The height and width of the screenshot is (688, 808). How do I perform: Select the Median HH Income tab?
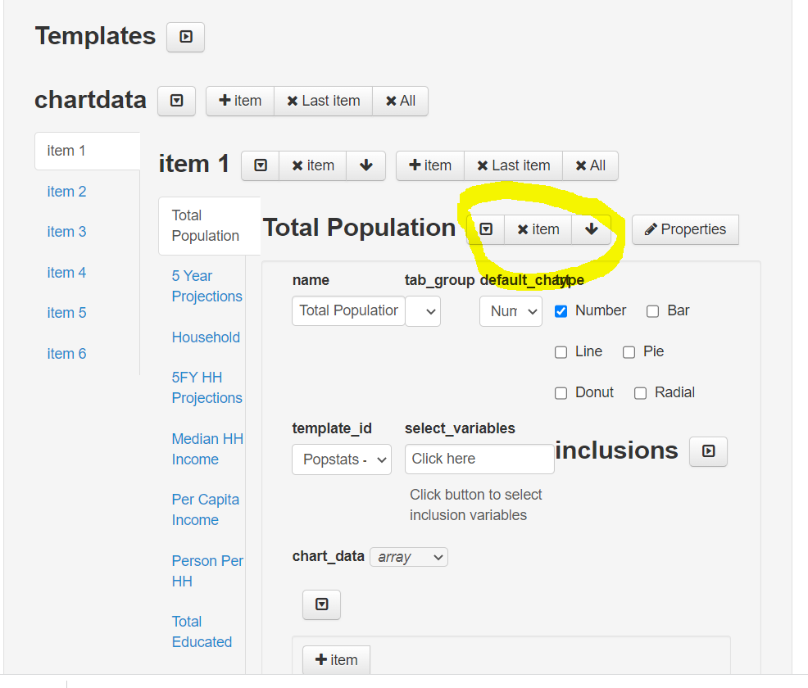(207, 449)
